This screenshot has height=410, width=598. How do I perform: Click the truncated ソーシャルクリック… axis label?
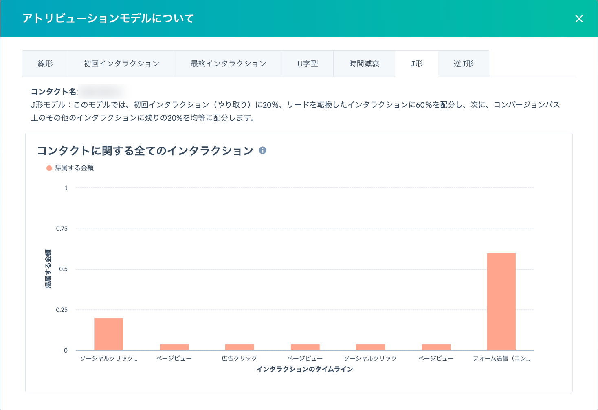click(108, 358)
